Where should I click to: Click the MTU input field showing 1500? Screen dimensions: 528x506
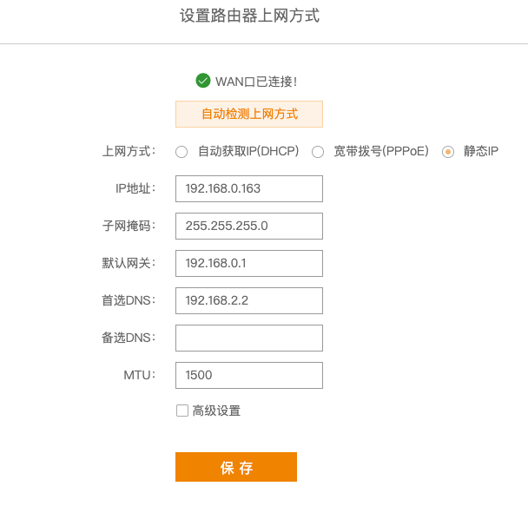[x=249, y=375]
